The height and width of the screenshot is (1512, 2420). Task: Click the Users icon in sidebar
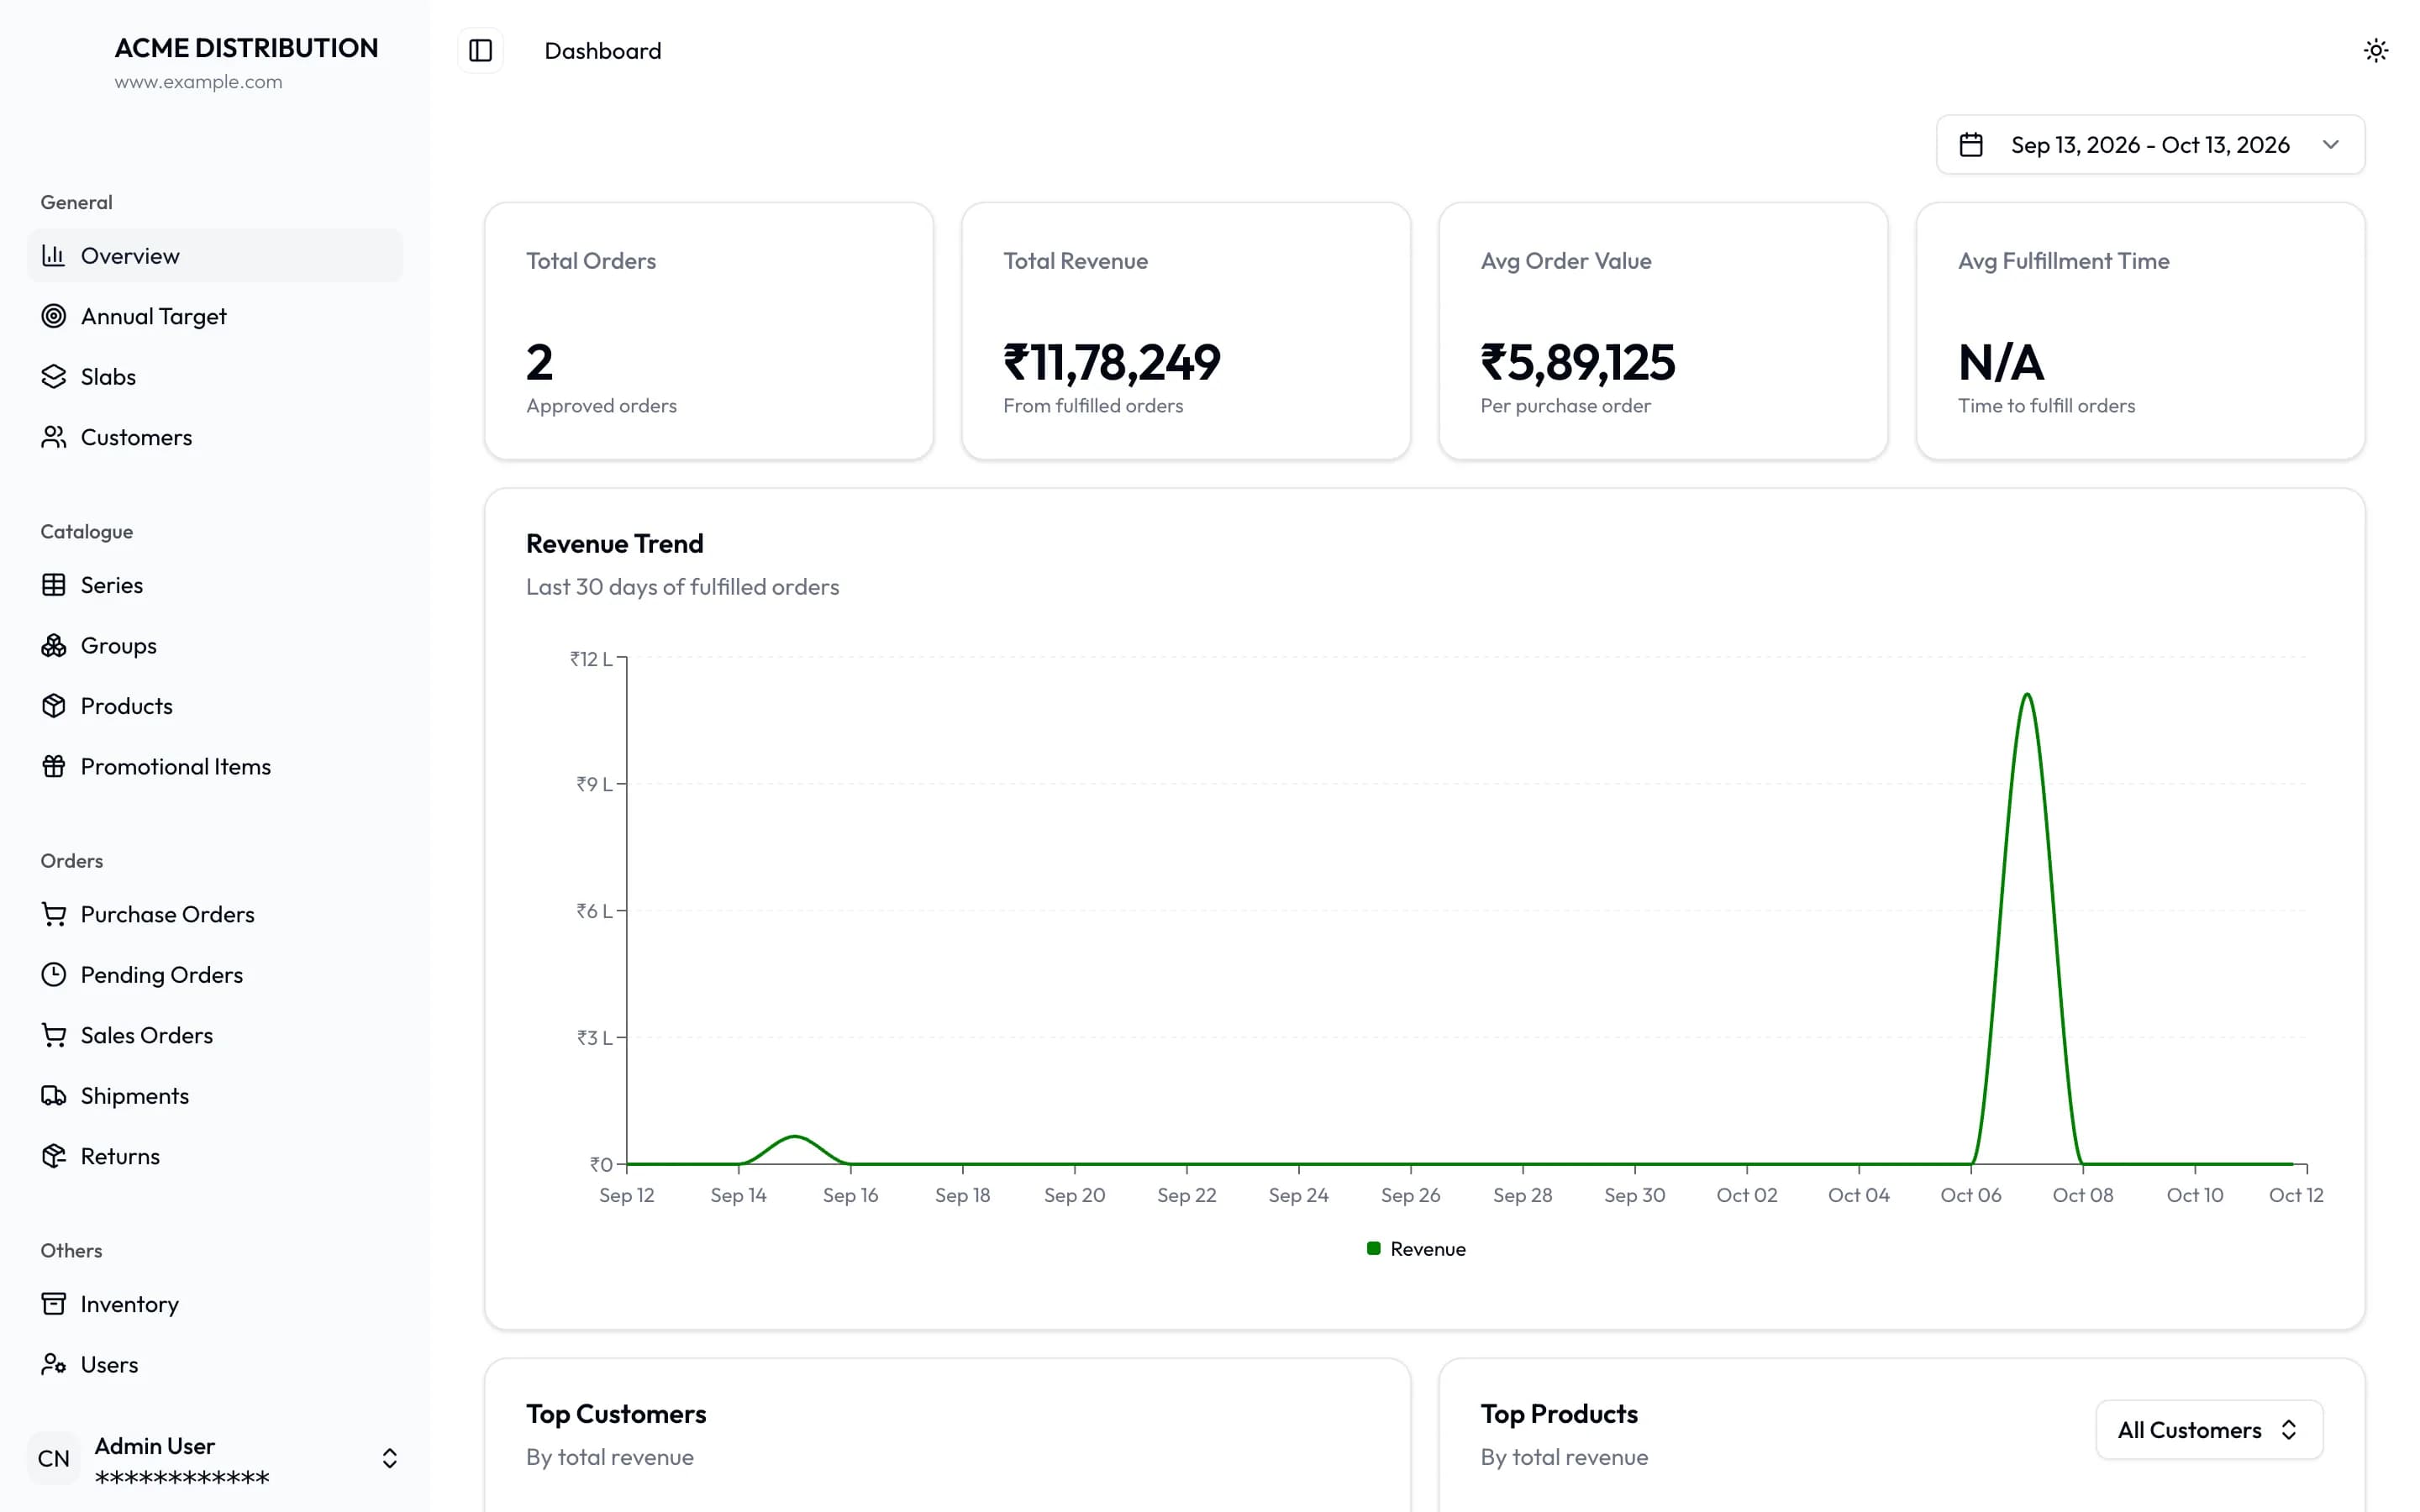pyautogui.click(x=54, y=1365)
